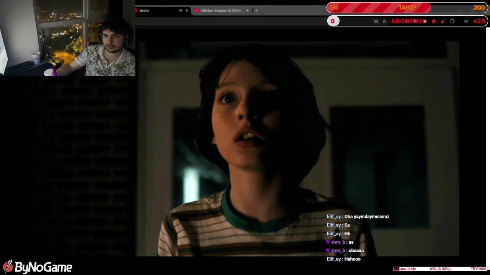Switch to the Netflix browser tab
The height and width of the screenshot is (275, 490).
pos(163,11)
